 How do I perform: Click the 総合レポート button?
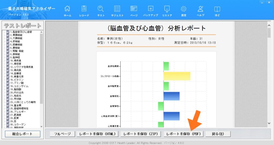tap(22, 134)
